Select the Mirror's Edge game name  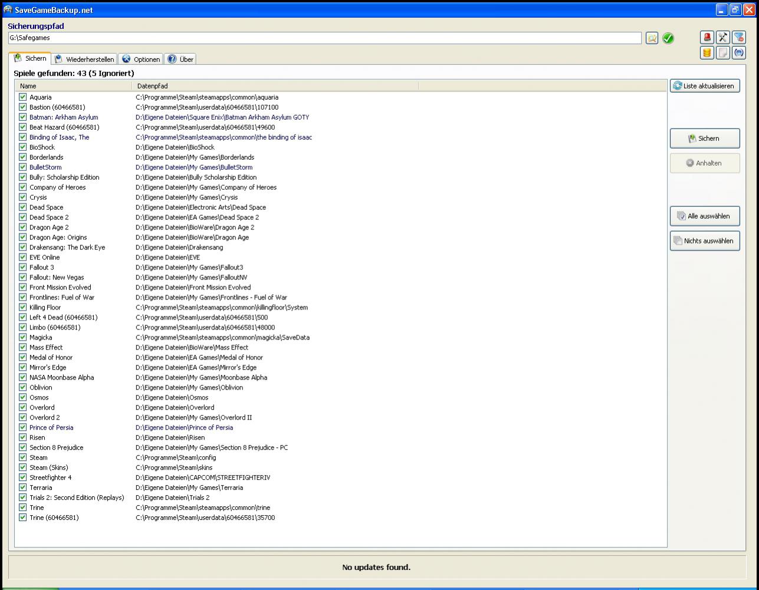48,368
